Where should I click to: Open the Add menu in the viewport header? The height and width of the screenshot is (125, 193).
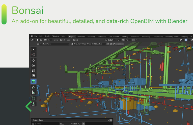pyautogui.click(x=69, y=40)
